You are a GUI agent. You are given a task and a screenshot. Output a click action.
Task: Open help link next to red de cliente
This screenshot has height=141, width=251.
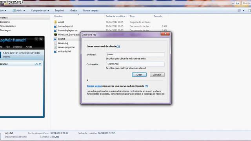coord(118,46)
